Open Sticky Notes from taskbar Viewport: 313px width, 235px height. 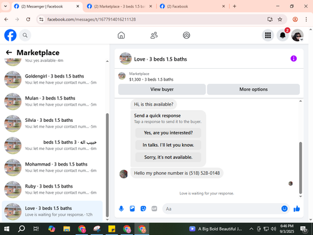point(112,229)
